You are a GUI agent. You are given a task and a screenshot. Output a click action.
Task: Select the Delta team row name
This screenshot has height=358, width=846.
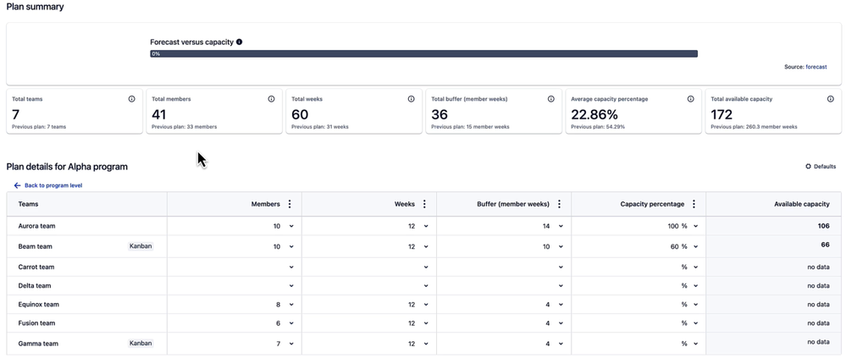click(x=35, y=286)
